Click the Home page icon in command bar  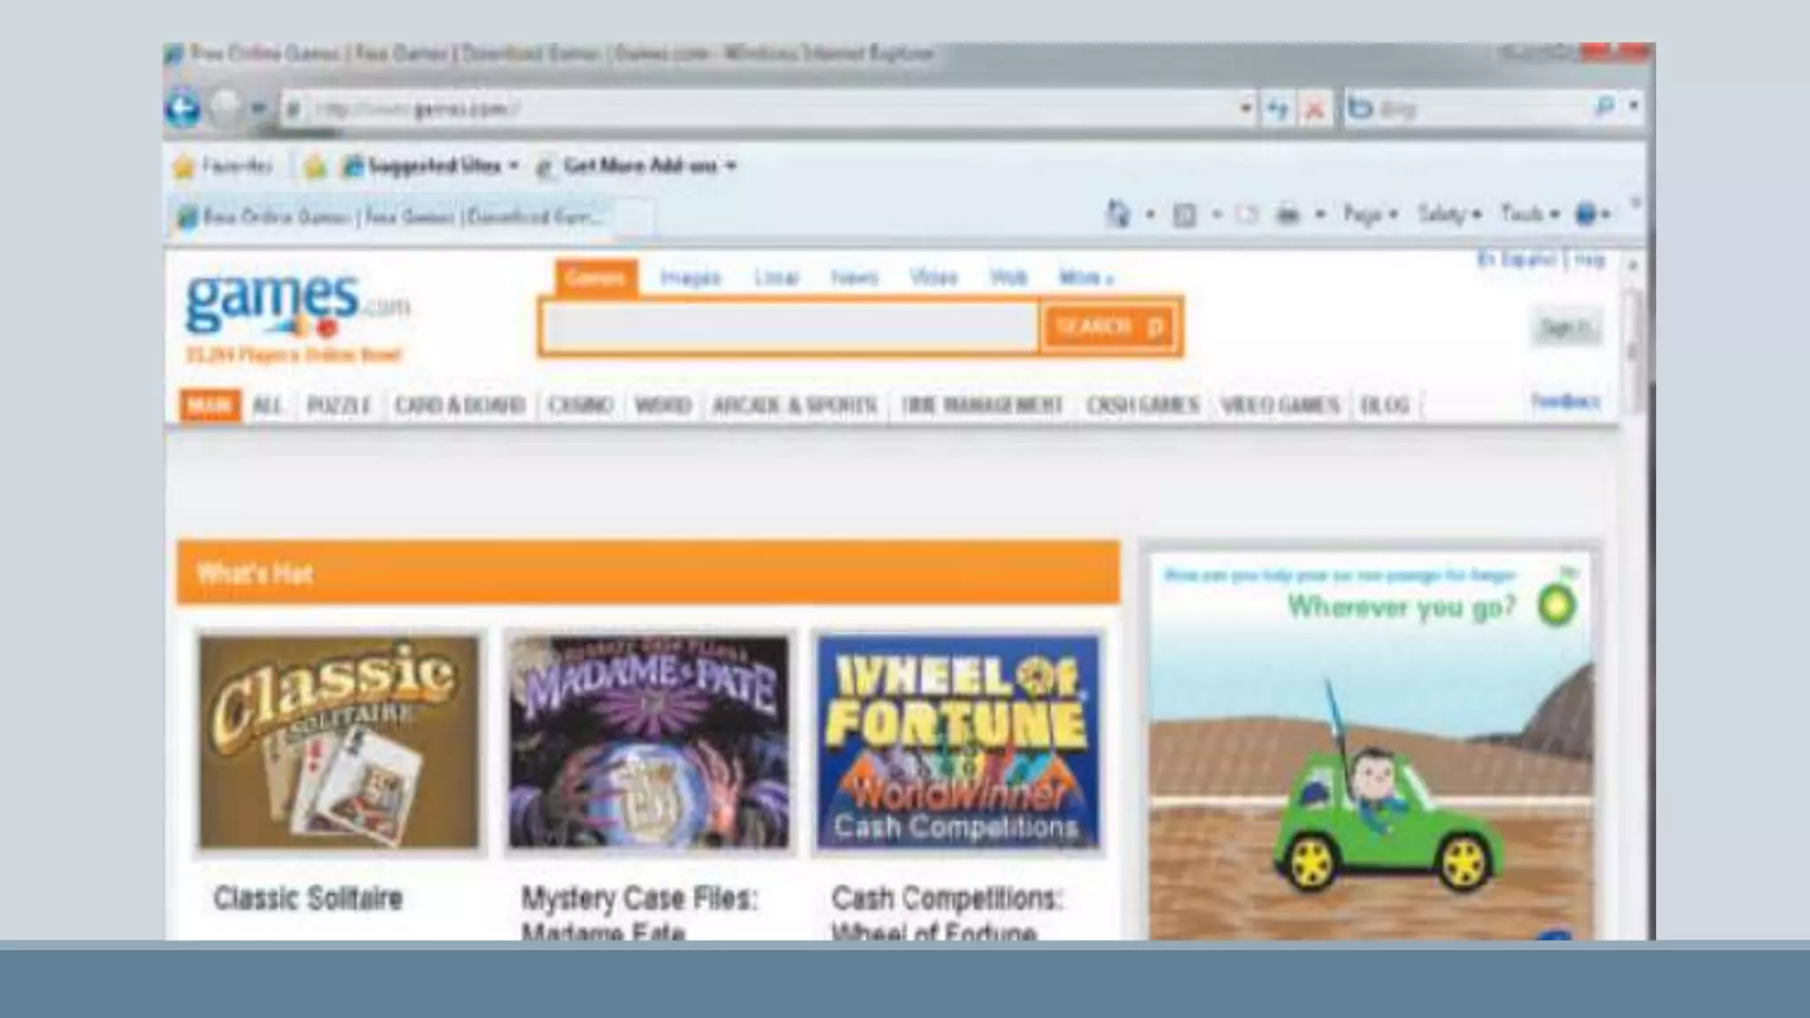[x=1119, y=214]
